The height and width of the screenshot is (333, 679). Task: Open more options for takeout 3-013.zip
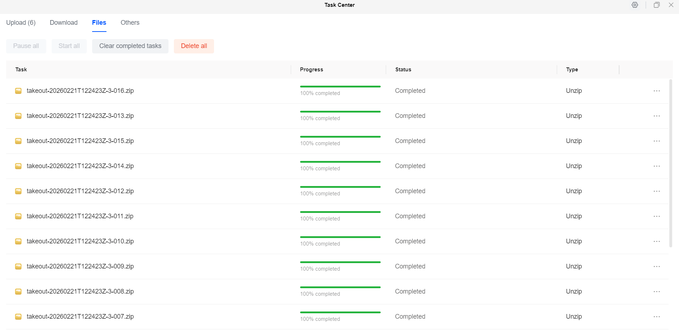point(656,116)
